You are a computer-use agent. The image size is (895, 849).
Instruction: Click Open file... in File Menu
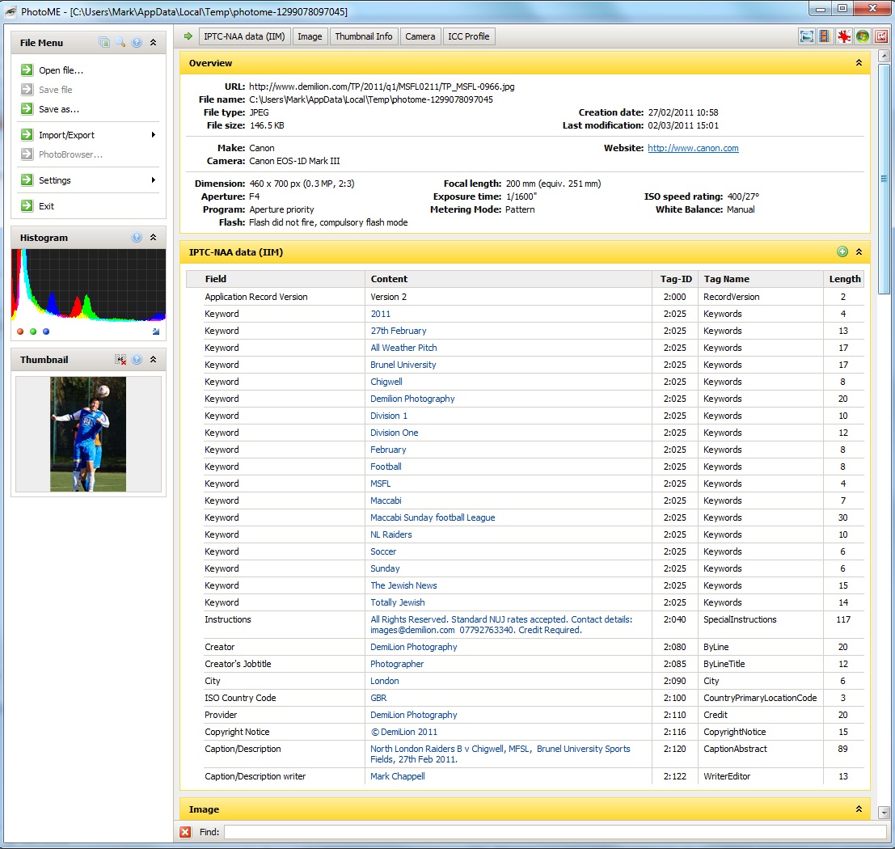61,70
